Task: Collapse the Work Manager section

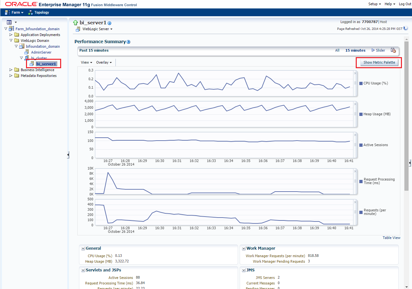Action: point(244,248)
